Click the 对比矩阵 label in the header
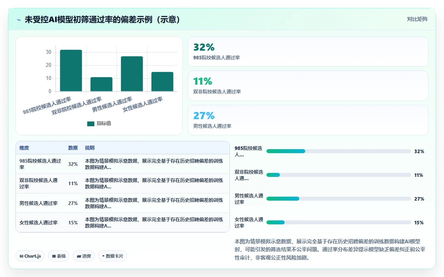Screen dimensions: 444x277 point(417,19)
